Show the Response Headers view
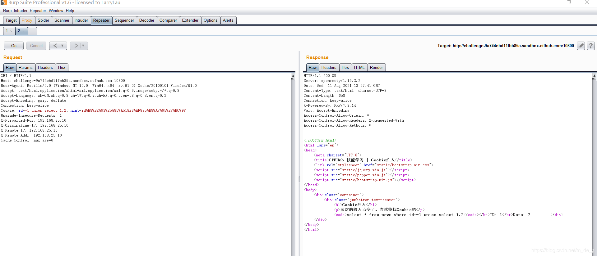The width and height of the screenshot is (597, 256). pyautogui.click(x=329, y=67)
